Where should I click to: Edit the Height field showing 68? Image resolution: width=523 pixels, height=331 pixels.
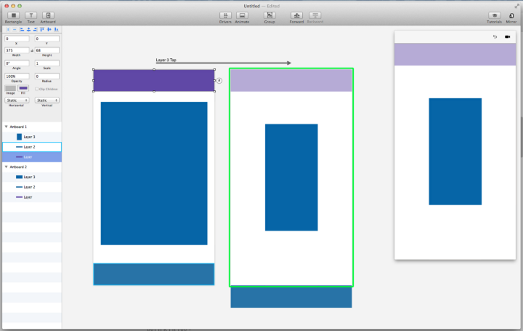46,50
